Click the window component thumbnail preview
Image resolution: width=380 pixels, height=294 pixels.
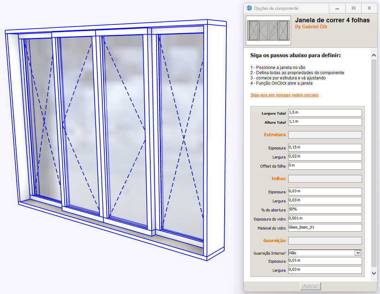pos(268,31)
